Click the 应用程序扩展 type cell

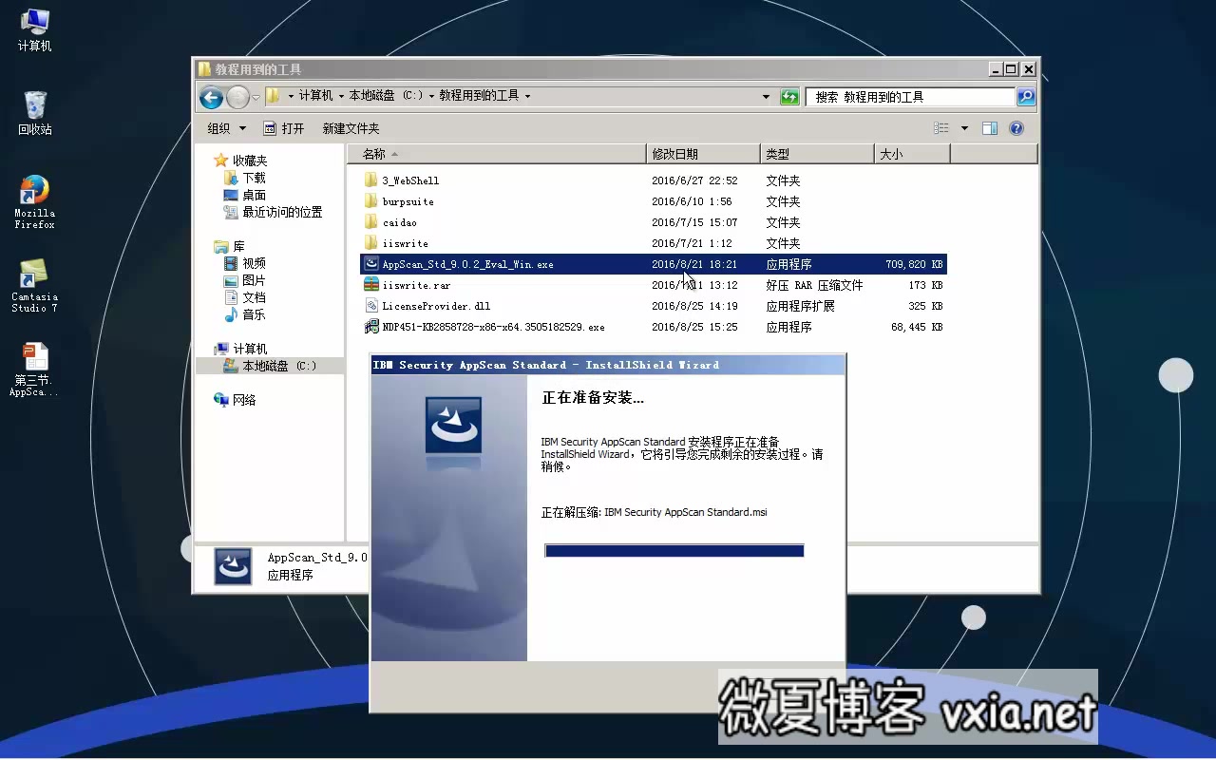point(801,306)
